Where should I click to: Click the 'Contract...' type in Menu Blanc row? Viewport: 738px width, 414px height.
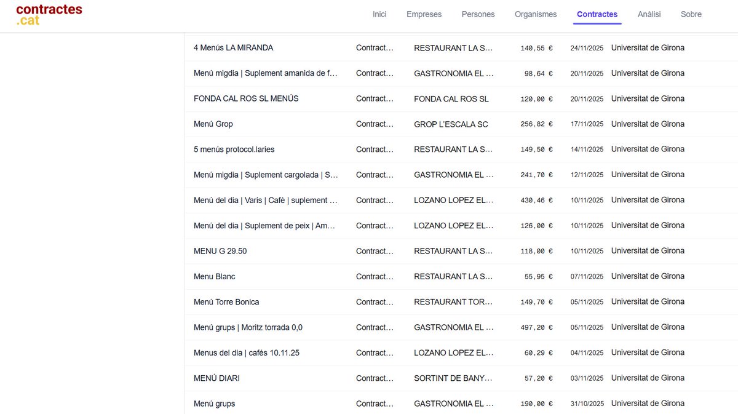click(x=375, y=277)
